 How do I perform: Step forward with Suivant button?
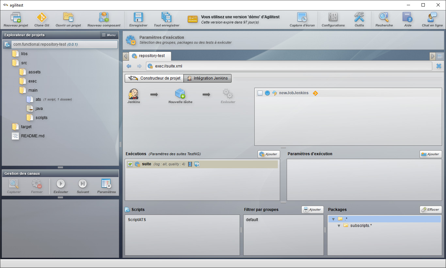pyautogui.click(x=83, y=184)
